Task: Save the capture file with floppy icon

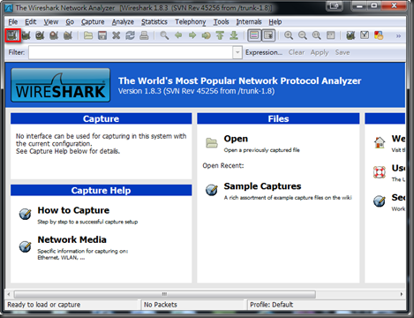Action: coord(102,35)
